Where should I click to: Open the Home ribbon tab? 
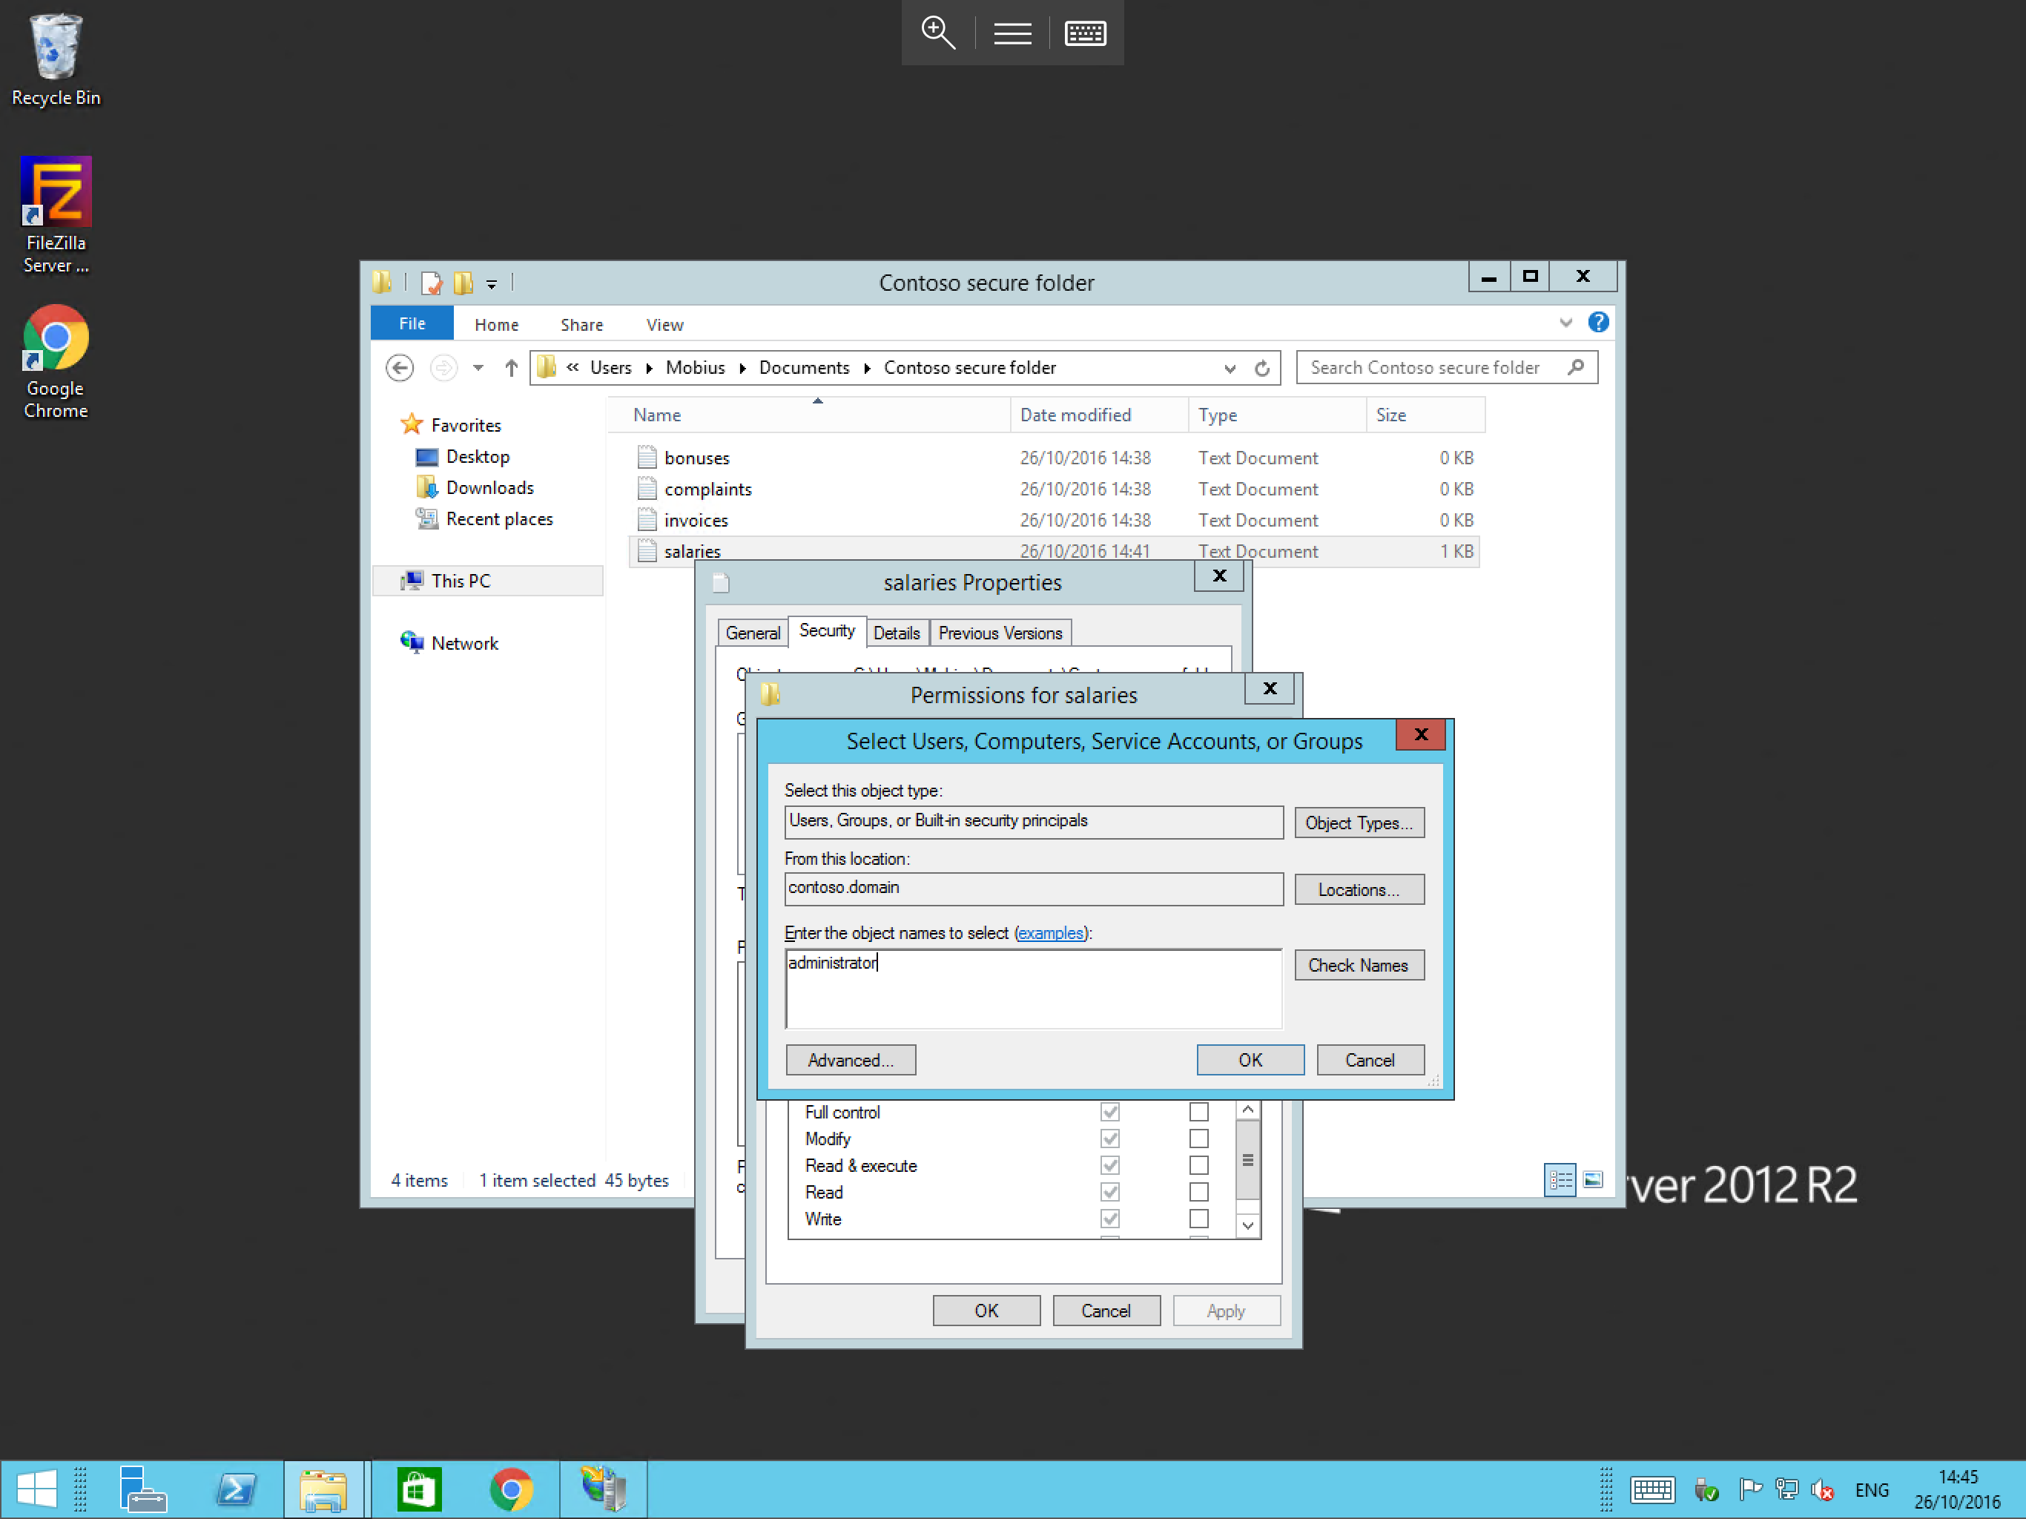tap(496, 324)
